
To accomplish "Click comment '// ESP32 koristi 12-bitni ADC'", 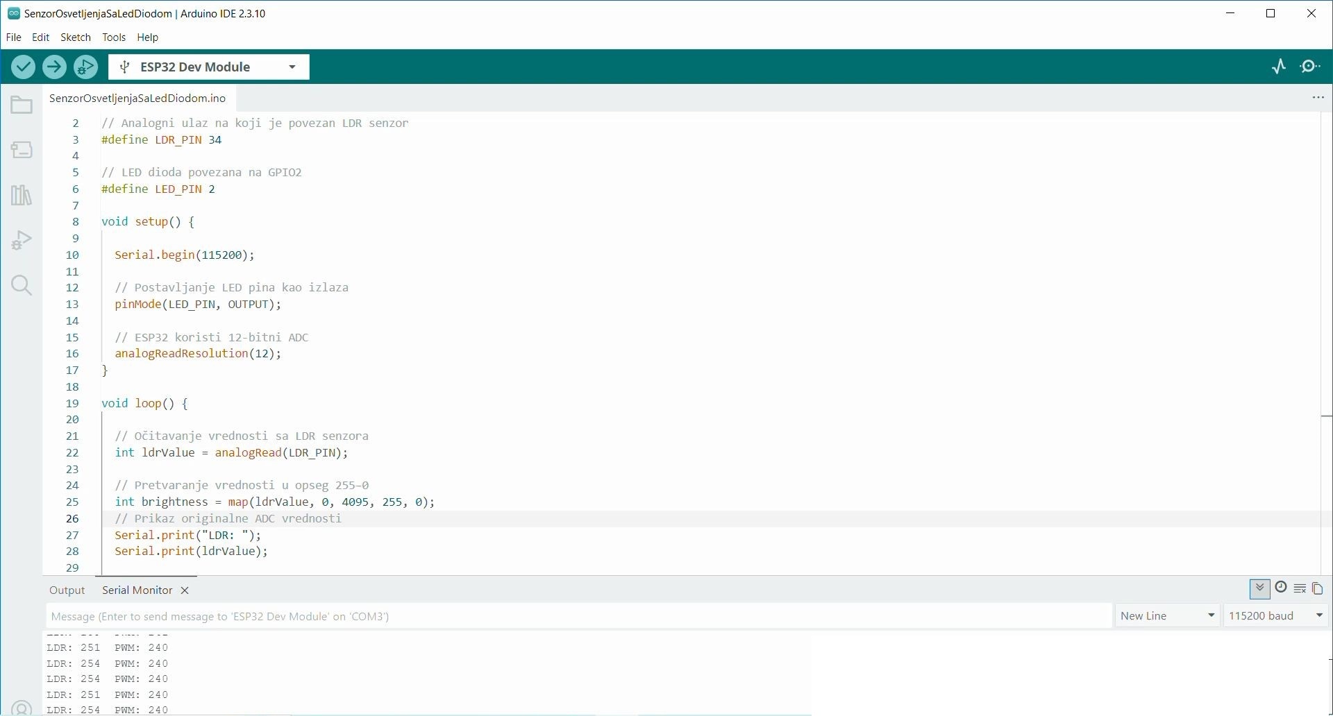I will [x=212, y=338].
